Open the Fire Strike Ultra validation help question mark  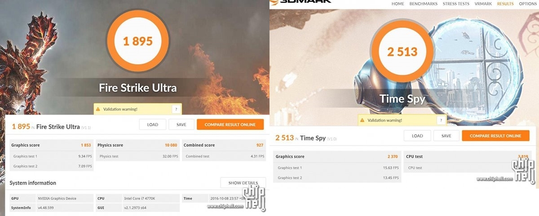176,109
